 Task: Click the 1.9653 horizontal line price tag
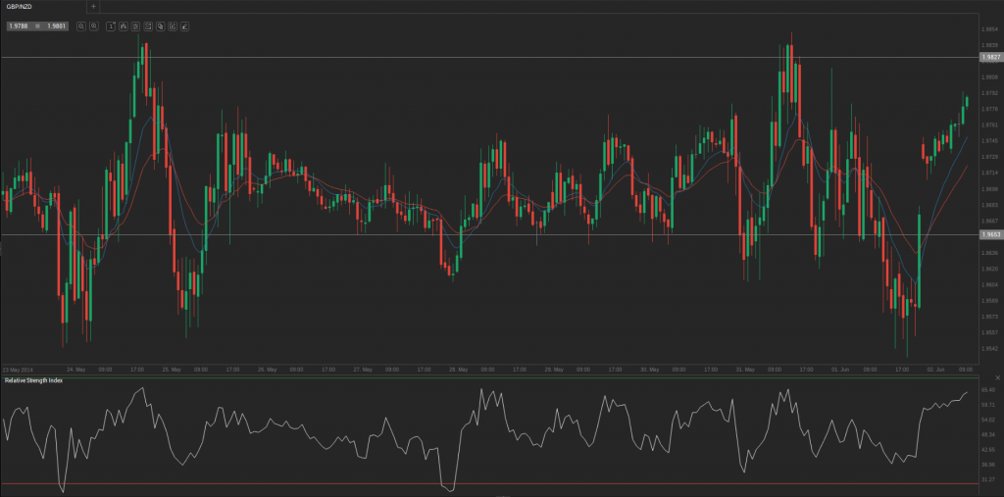point(990,235)
